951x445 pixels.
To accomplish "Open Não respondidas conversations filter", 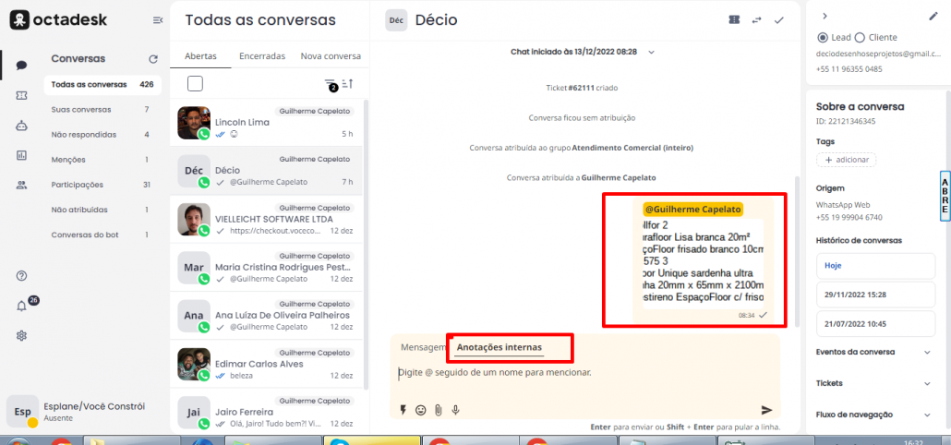I will pyautogui.click(x=84, y=134).
